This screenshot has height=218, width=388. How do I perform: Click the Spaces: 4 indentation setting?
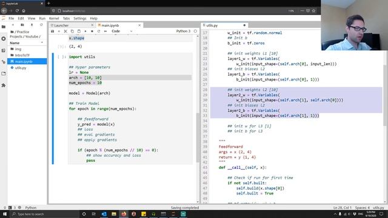point(363,208)
